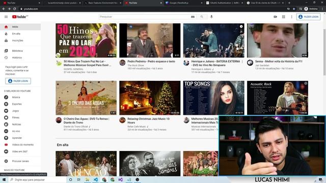Click sidebar FAZER LOGIN button
Image resolution: width=326 pixels, height=183 pixels.
tap(18, 81)
